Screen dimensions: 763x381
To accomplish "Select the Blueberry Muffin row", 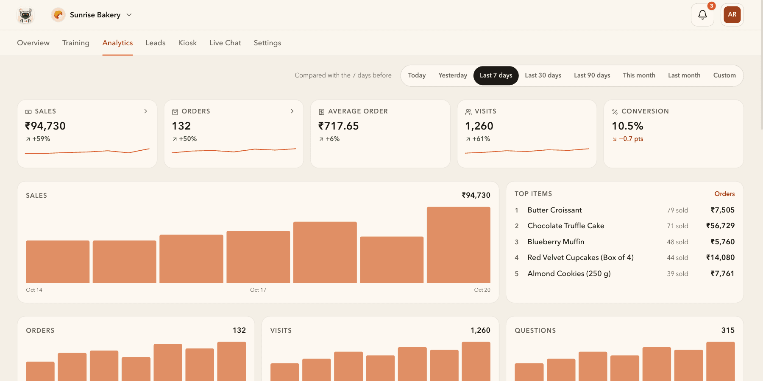I will pyautogui.click(x=624, y=242).
